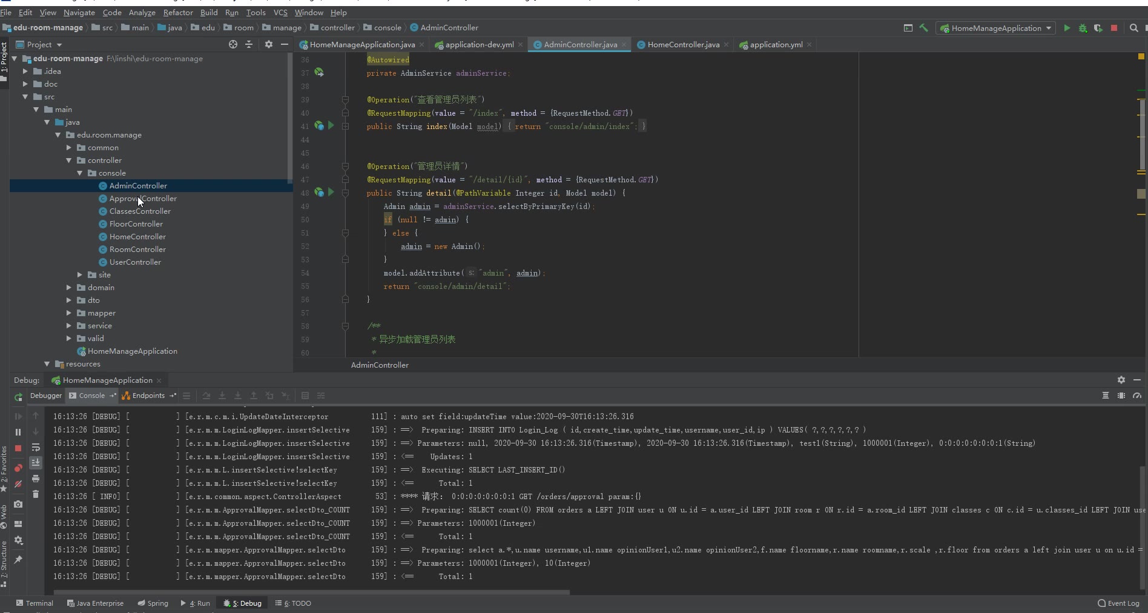Screen dimensions: 1148x613
Task: Open the Event Log
Action: click(x=1118, y=603)
